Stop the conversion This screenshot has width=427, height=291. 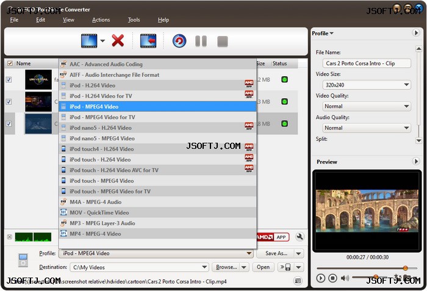tap(223, 41)
